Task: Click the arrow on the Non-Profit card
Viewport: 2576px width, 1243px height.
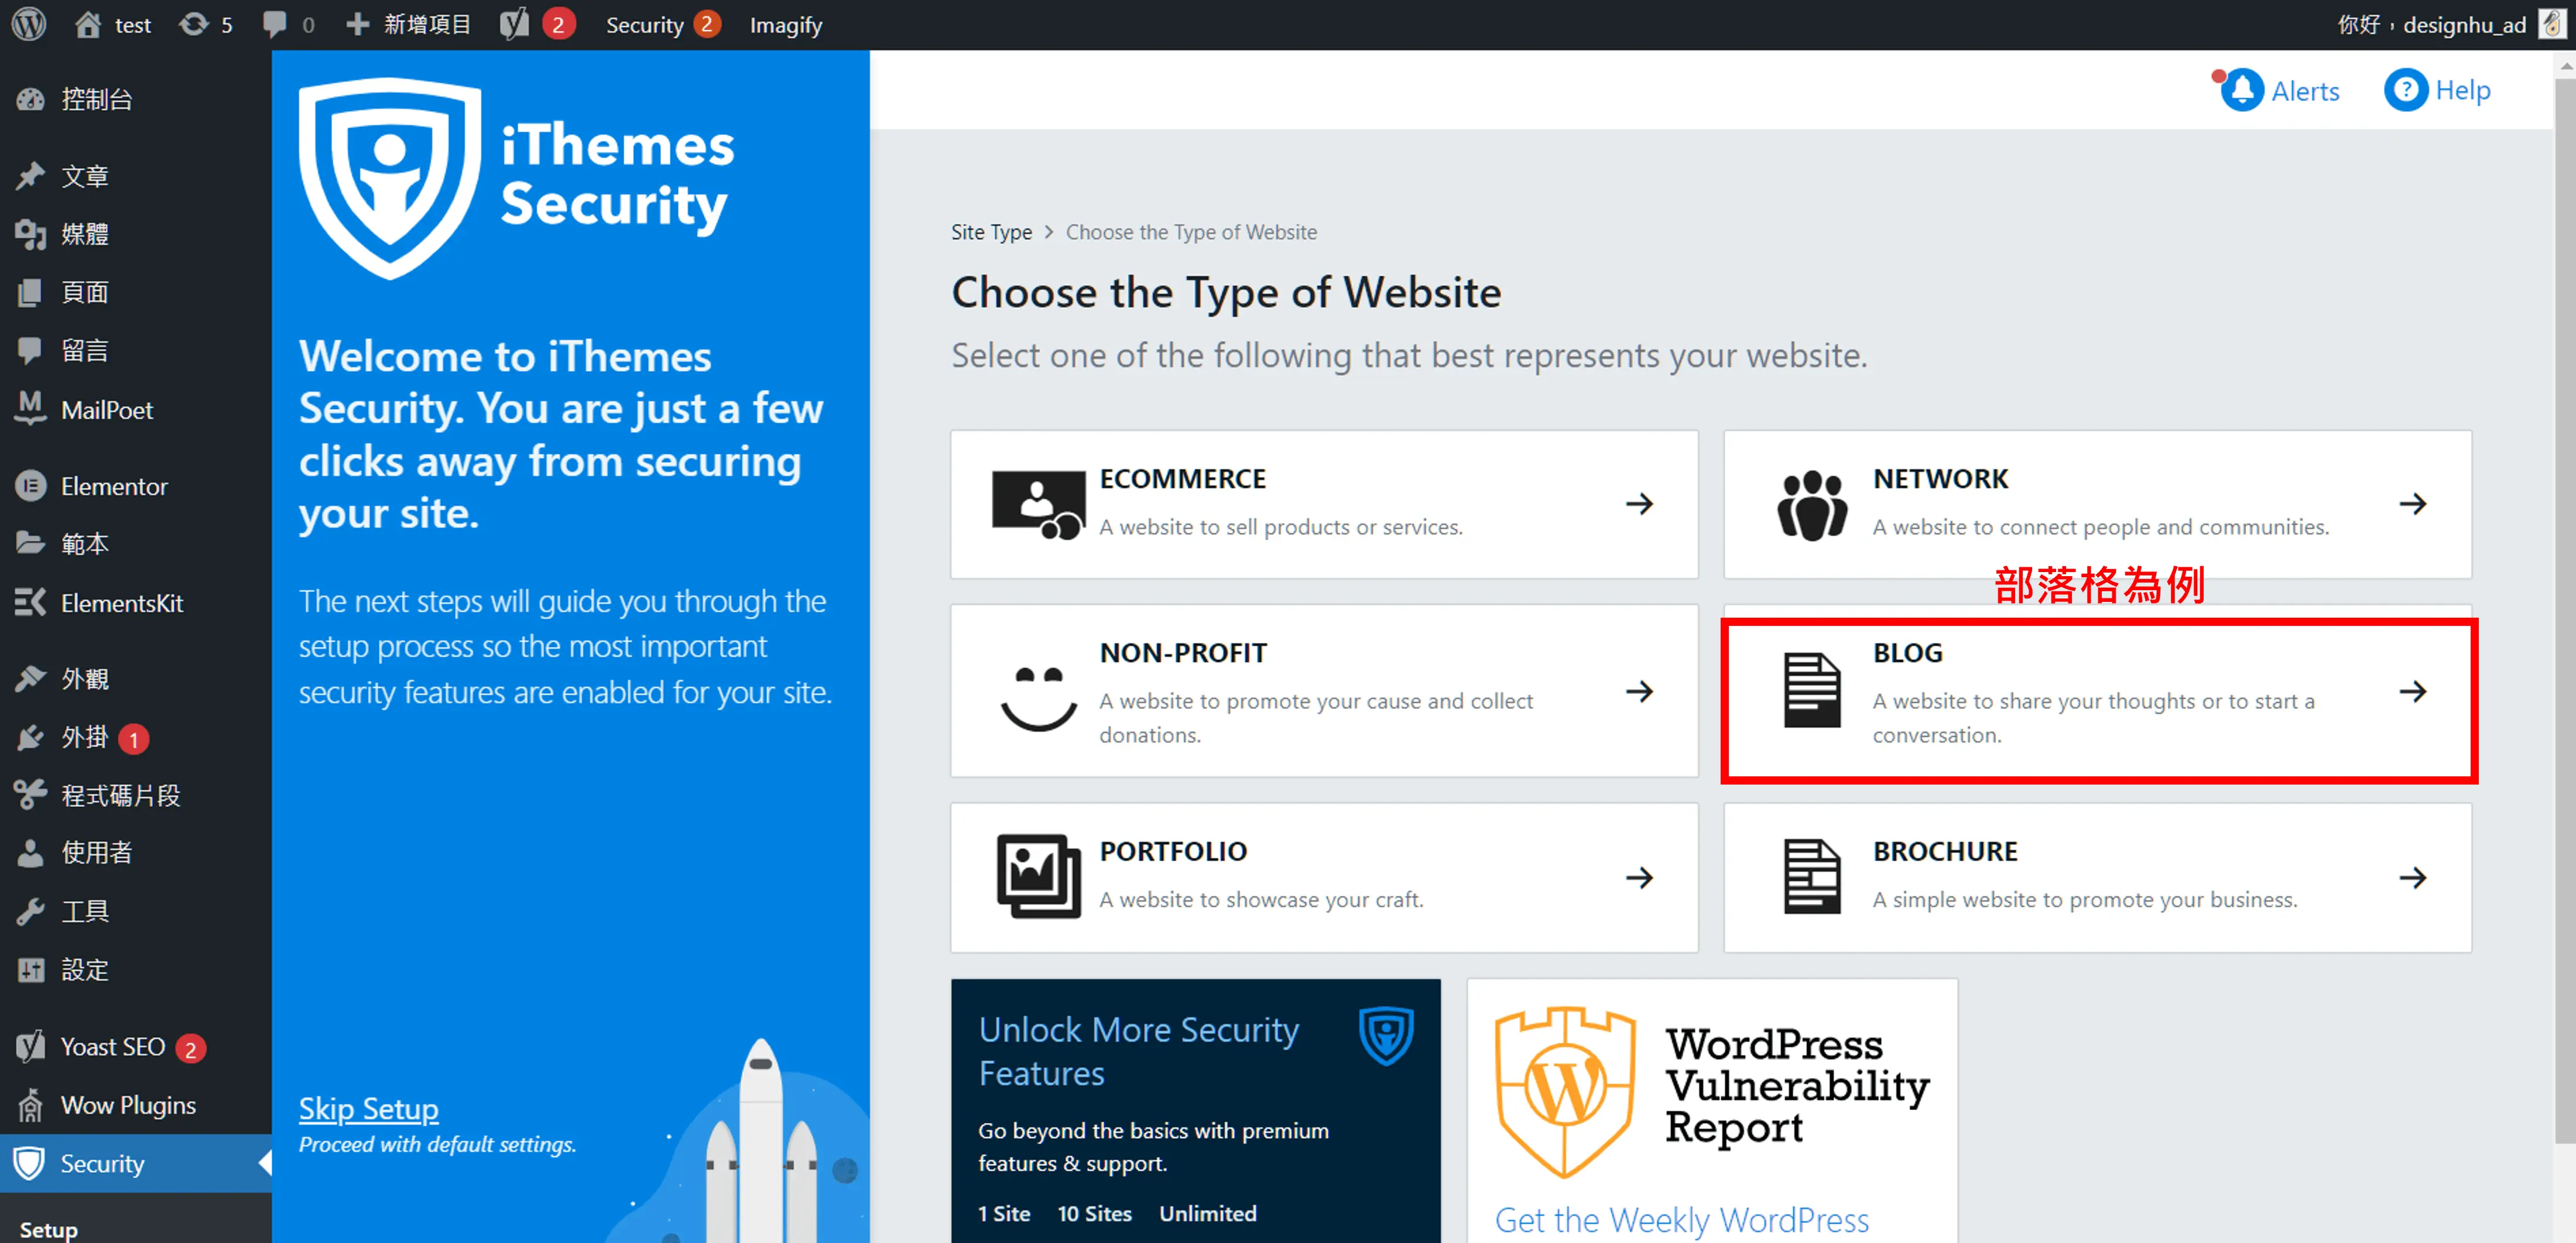Action: 1639,691
